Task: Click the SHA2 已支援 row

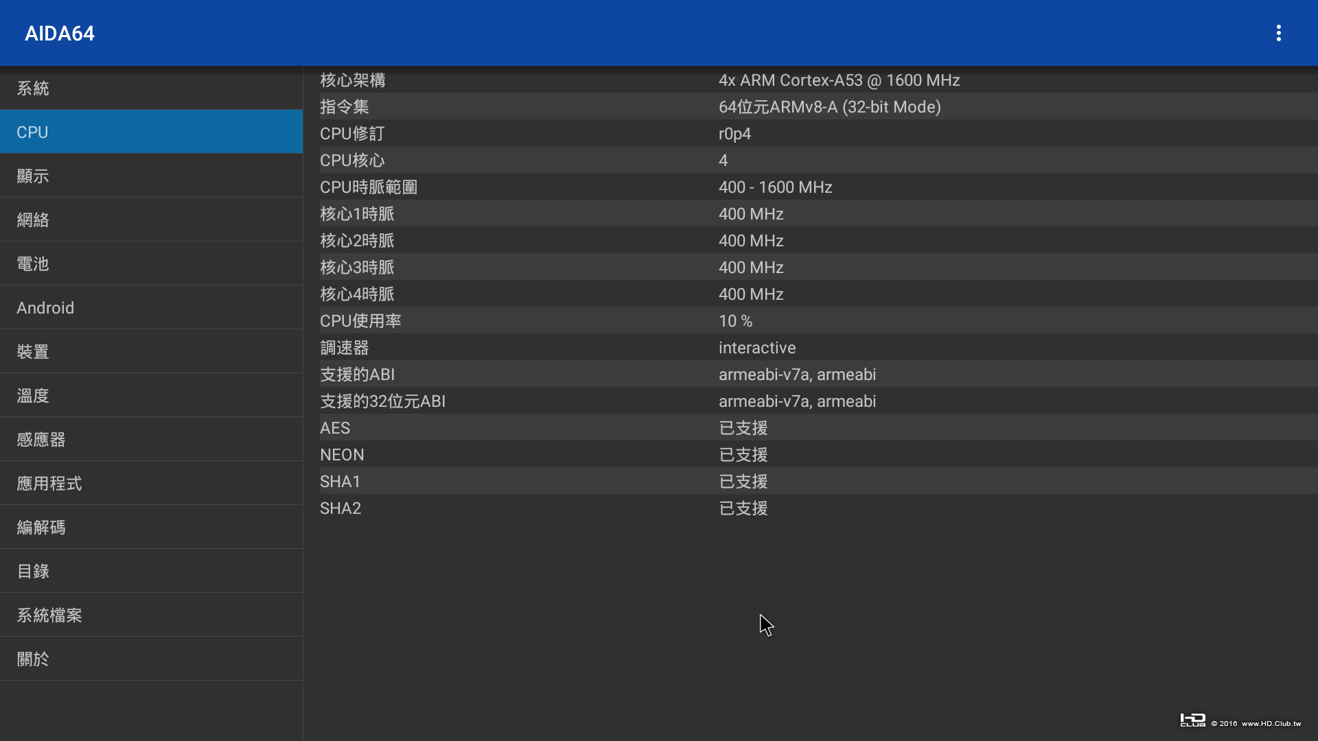Action: tap(810, 508)
